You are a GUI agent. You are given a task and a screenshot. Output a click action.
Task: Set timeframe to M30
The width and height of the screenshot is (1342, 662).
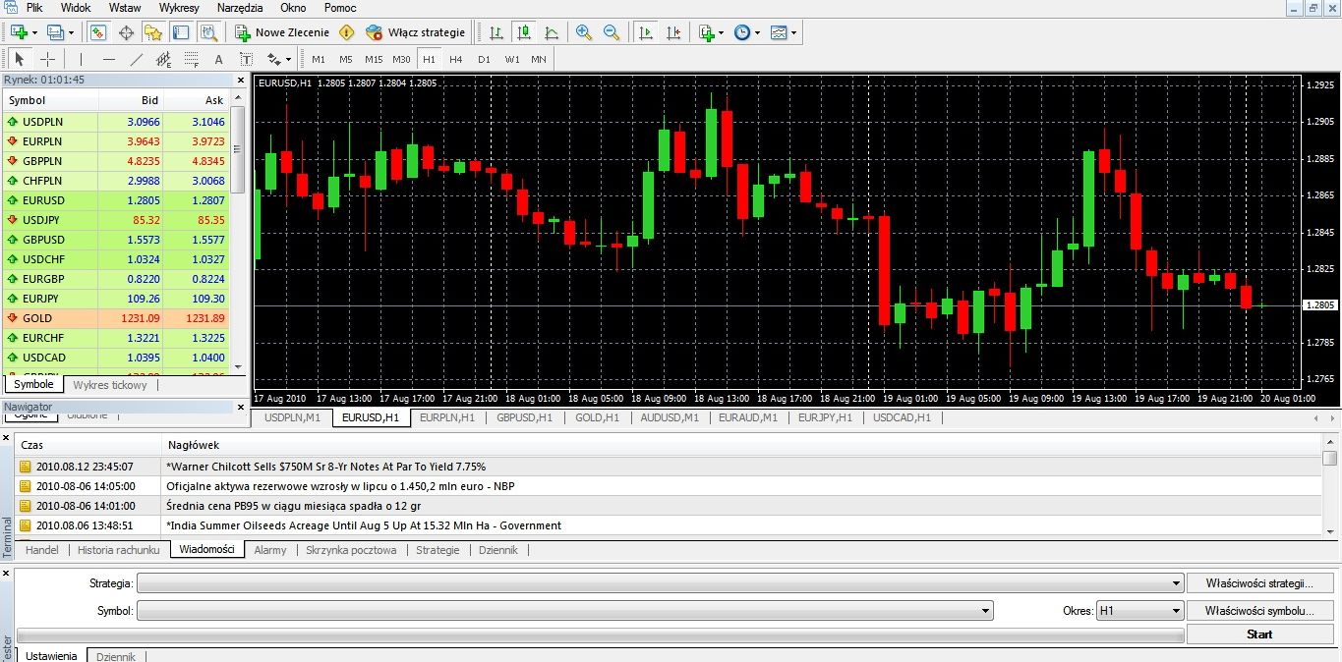pos(401,59)
